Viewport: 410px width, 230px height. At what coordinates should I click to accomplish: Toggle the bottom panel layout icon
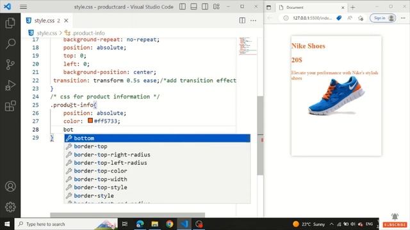193,7
